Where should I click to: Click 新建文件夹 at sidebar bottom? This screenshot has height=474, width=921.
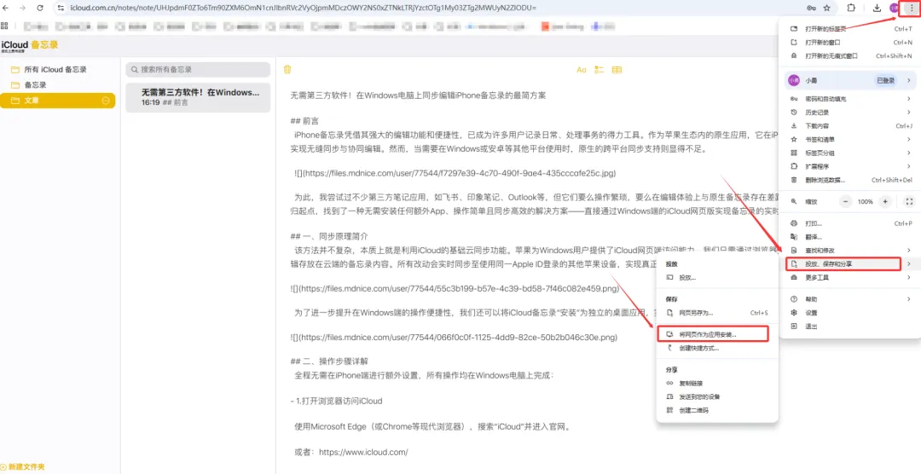pyautogui.click(x=23, y=467)
